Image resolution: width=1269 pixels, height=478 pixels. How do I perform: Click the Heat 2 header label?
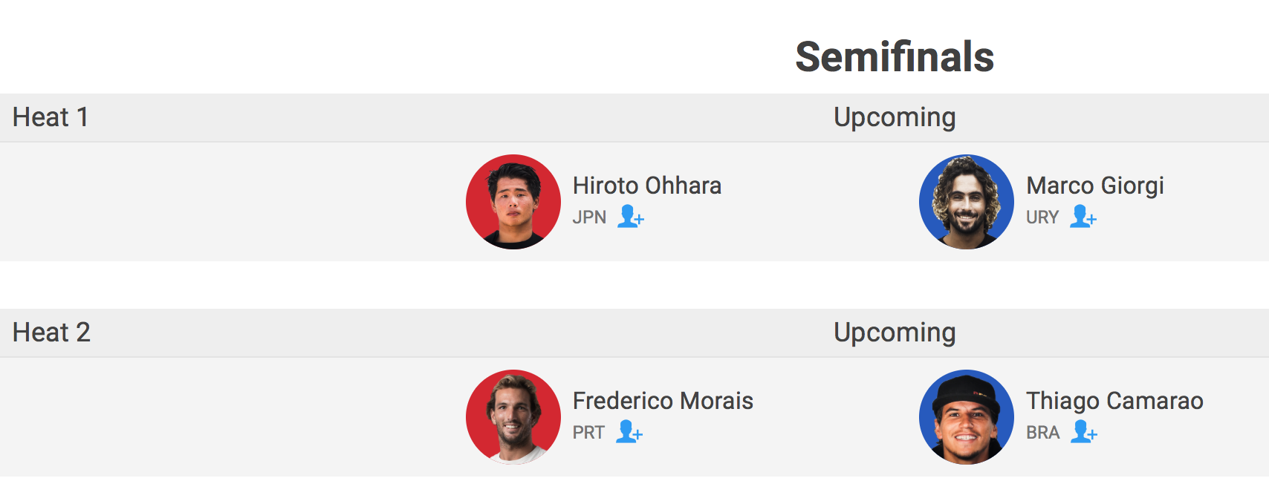(x=51, y=333)
